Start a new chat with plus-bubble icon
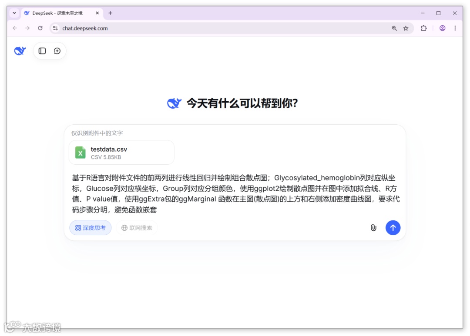 [57, 51]
